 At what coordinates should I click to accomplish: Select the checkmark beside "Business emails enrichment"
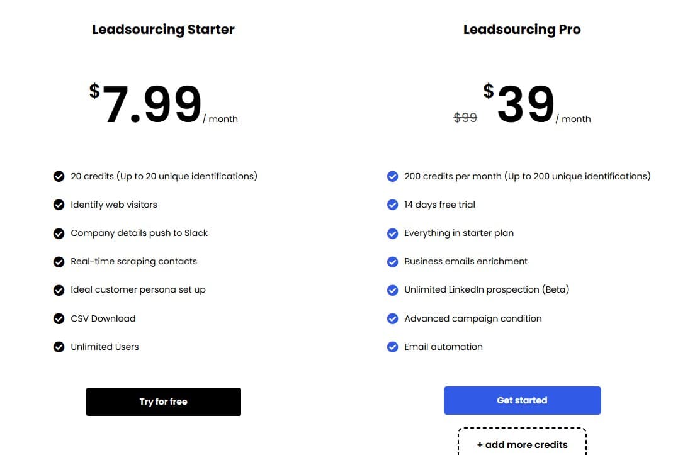392,261
